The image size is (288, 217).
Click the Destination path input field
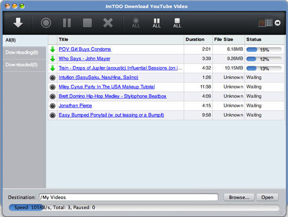click(129, 197)
